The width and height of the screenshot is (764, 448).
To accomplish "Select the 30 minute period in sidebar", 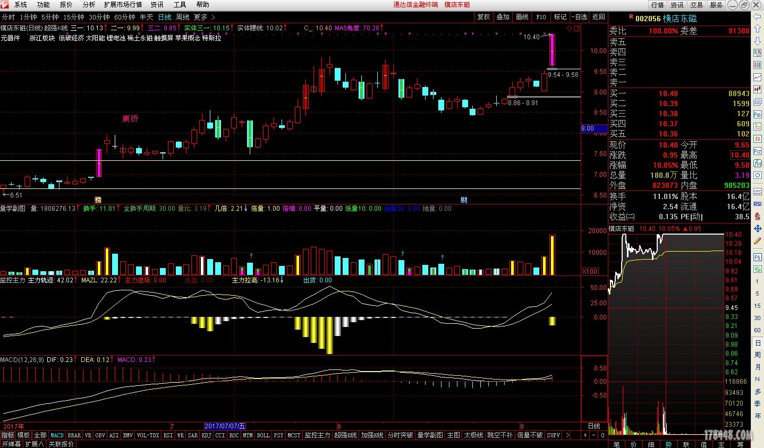I will (x=758, y=318).
